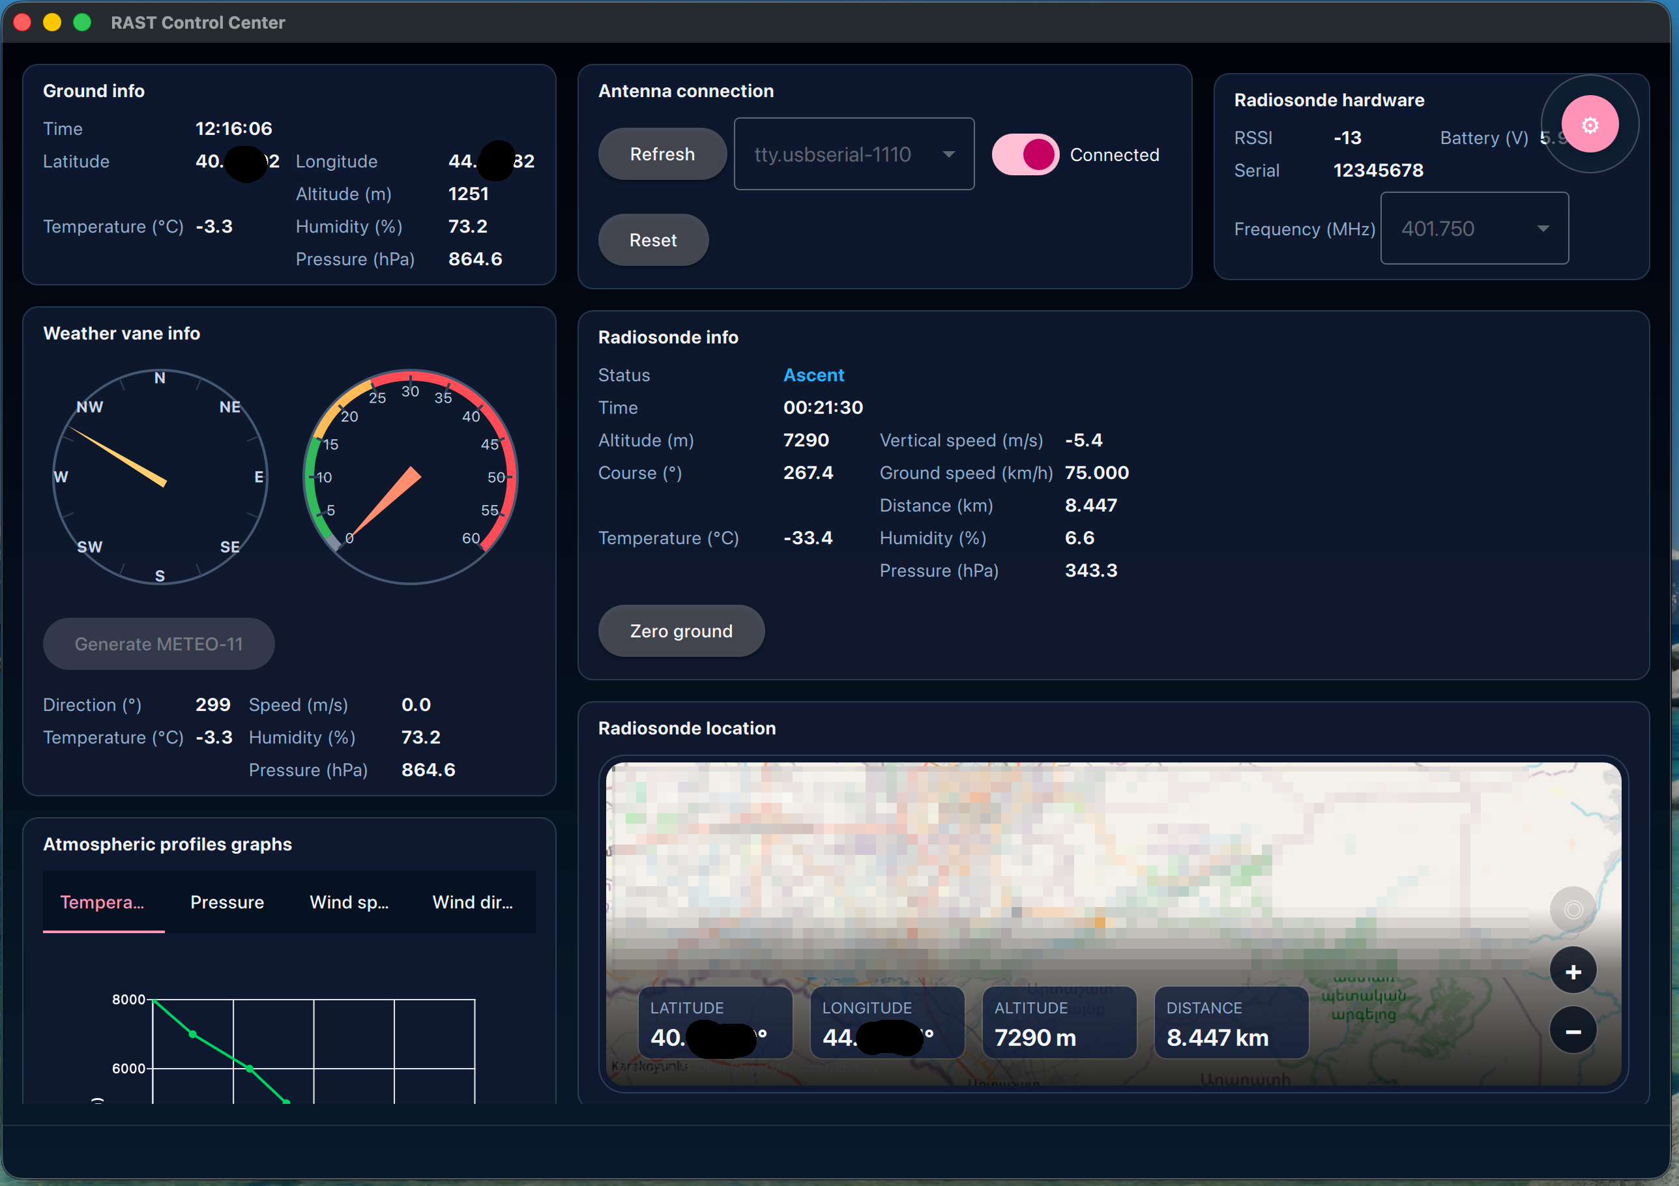Click the wind speed gauge dial
Screen dimensions: 1679x1186
(410, 477)
